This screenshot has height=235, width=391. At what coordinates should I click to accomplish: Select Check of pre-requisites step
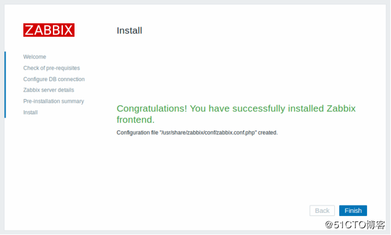[52, 68]
